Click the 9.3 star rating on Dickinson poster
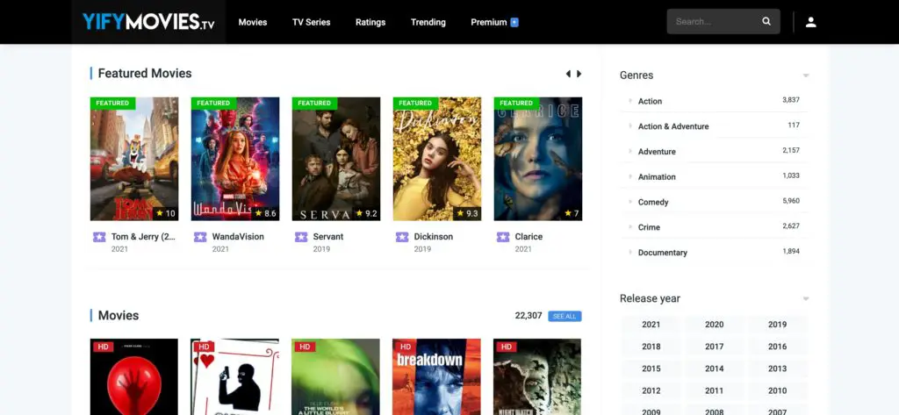Viewport: 899px width, 415px height. point(467,213)
